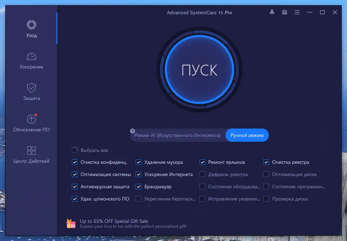Enable Проверка диска checkbox
The width and height of the screenshot is (347, 241).
coord(266,199)
